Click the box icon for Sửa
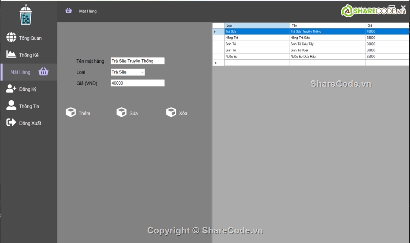 [x=121, y=112]
